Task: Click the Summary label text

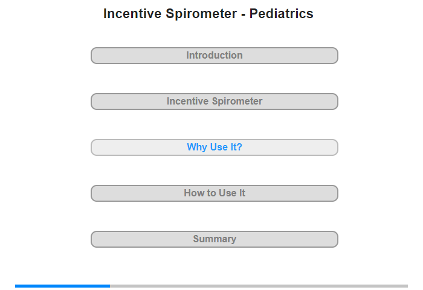Action: click(x=215, y=239)
